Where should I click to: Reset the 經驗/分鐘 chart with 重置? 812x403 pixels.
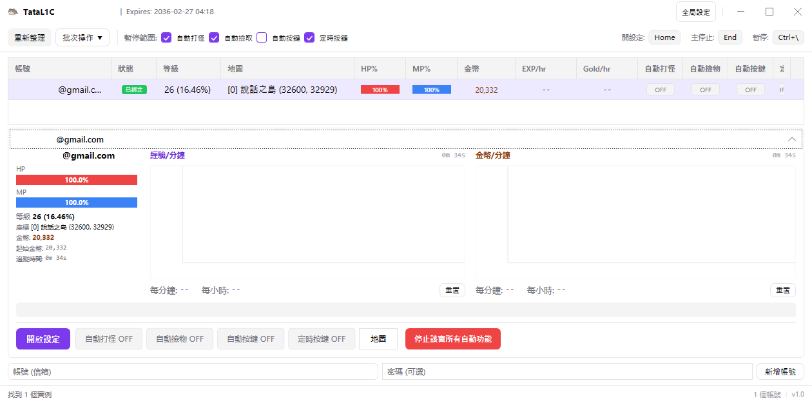click(452, 290)
